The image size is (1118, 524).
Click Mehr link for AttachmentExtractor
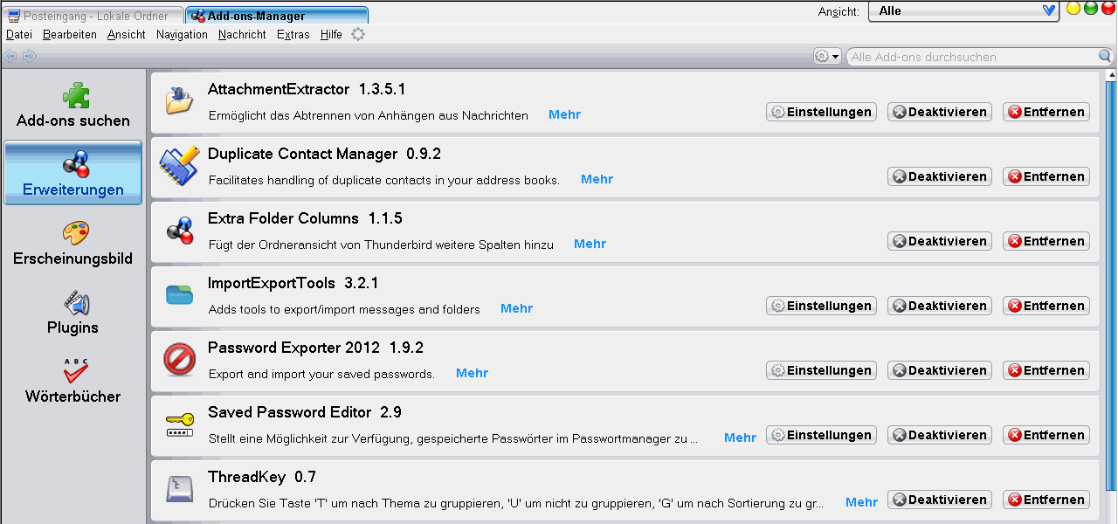point(564,114)
